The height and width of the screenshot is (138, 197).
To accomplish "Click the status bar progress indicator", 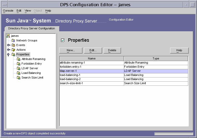I will (x=174, y=134).
